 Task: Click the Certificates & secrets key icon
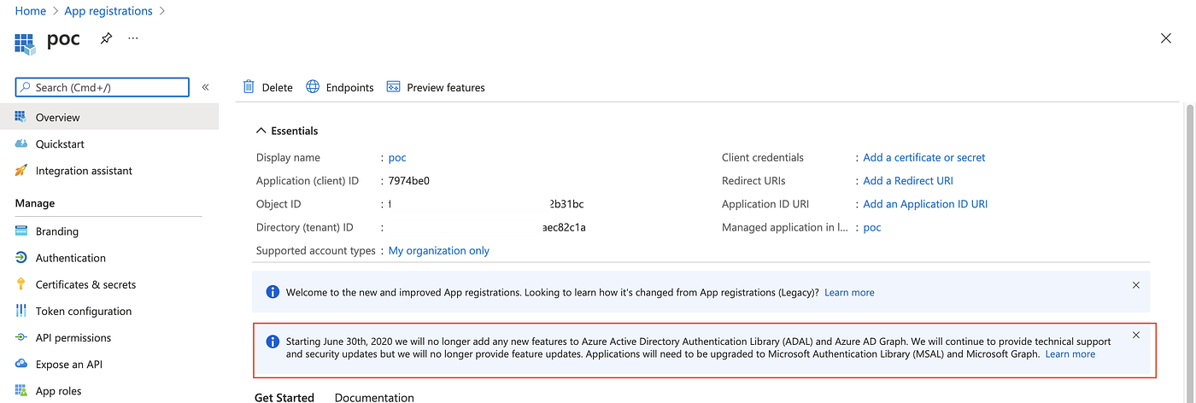21,283
